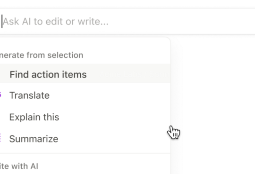The height and width of the screenshot is (174, 255).
Task: Click the Write with AI section header
Action: coord(19,166)
